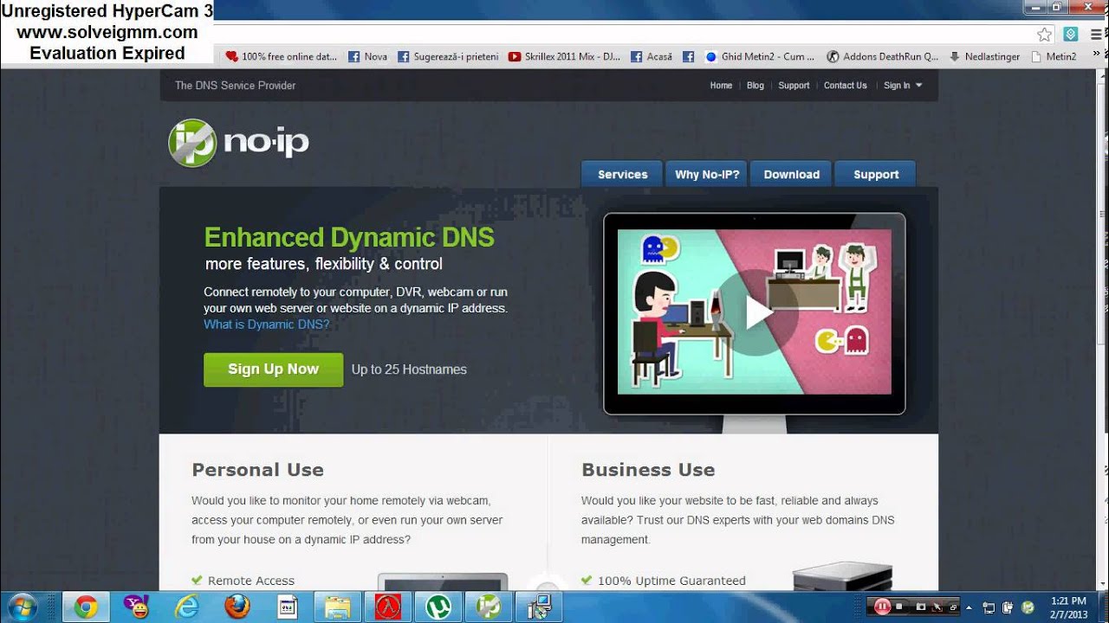Bookmark this page with the star icon
Screen dimensions: 1109x623
(x=1045, y=35)
